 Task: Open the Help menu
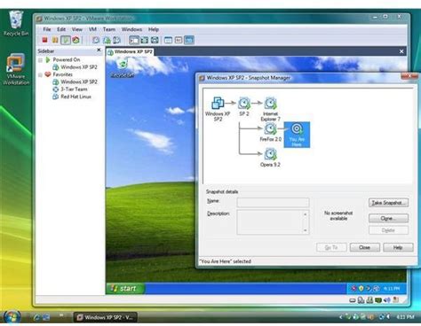pos(154,29)
